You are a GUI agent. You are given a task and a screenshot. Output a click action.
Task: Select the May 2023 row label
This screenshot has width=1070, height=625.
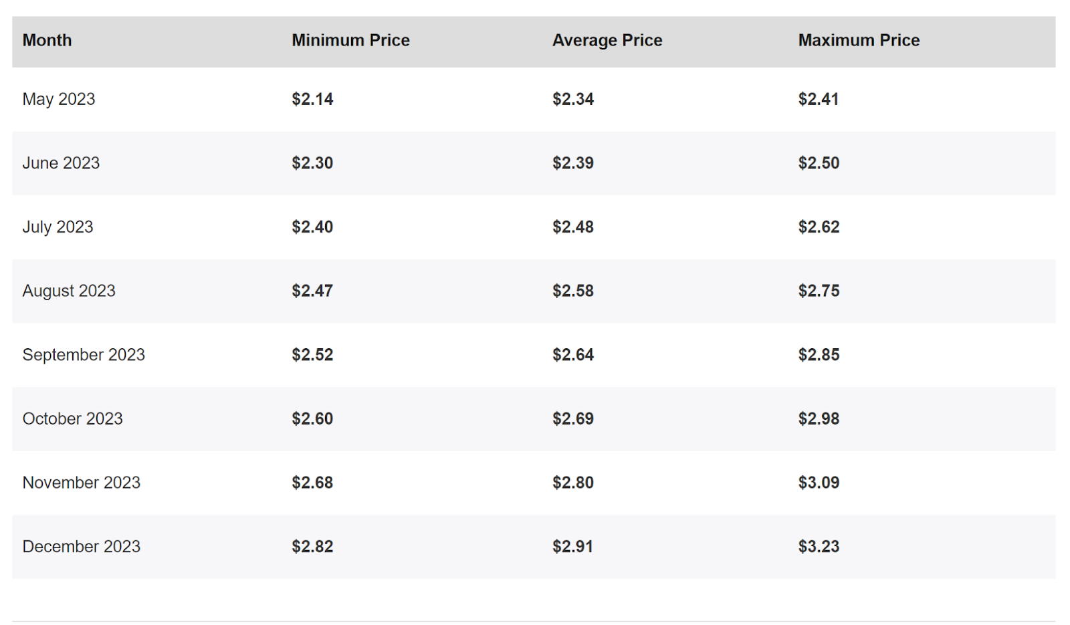59,99
